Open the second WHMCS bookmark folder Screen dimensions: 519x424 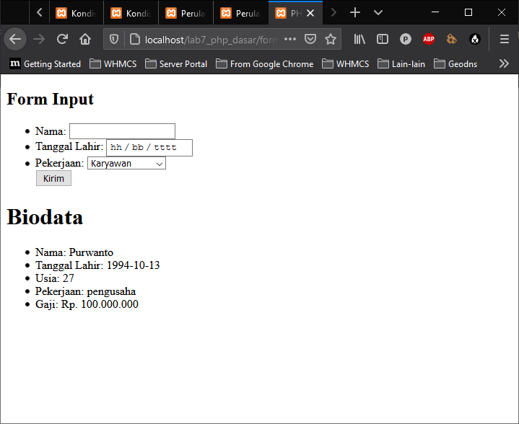(346, 64)
